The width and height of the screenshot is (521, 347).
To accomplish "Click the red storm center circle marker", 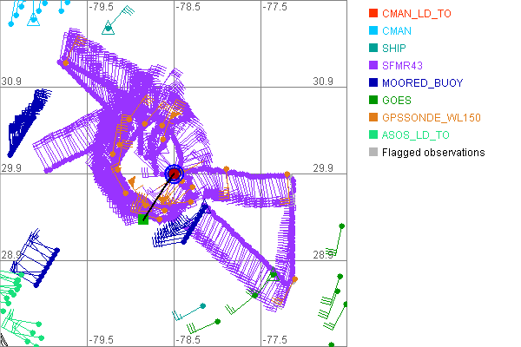I will point(175,173).
